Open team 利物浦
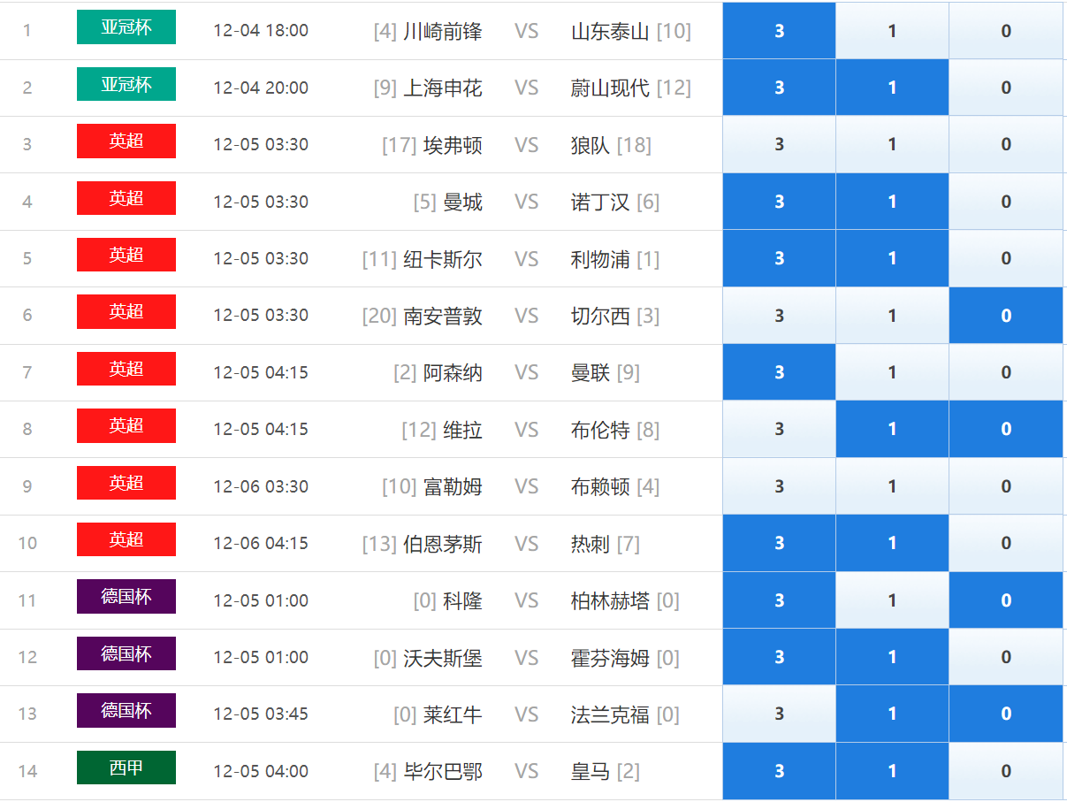The width and height of the screenshot is (1067, 802). [x=600, y=259]
